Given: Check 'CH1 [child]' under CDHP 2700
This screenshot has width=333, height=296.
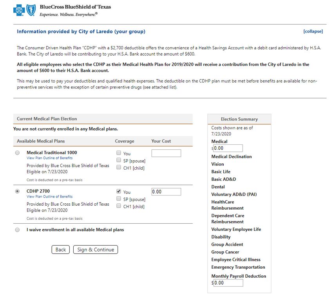Looking at the screenshot, I should tap(119, 206).
